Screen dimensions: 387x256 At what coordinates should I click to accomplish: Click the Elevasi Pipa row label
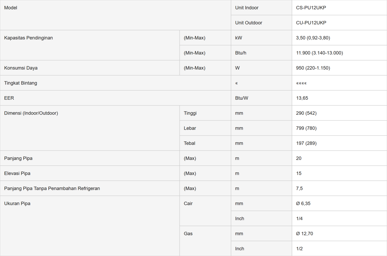(17, 174)
